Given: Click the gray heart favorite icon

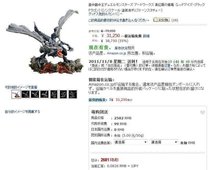Looking at the screenshot, I should point(202,112).
